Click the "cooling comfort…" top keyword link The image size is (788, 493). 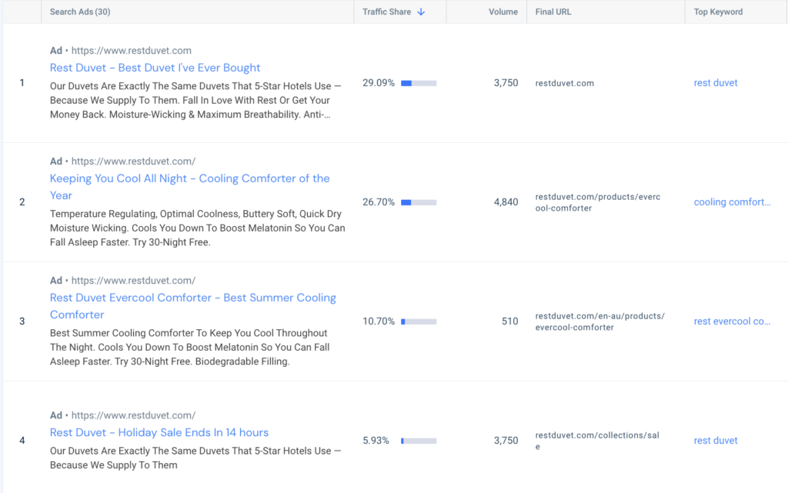tap(732, 202)
